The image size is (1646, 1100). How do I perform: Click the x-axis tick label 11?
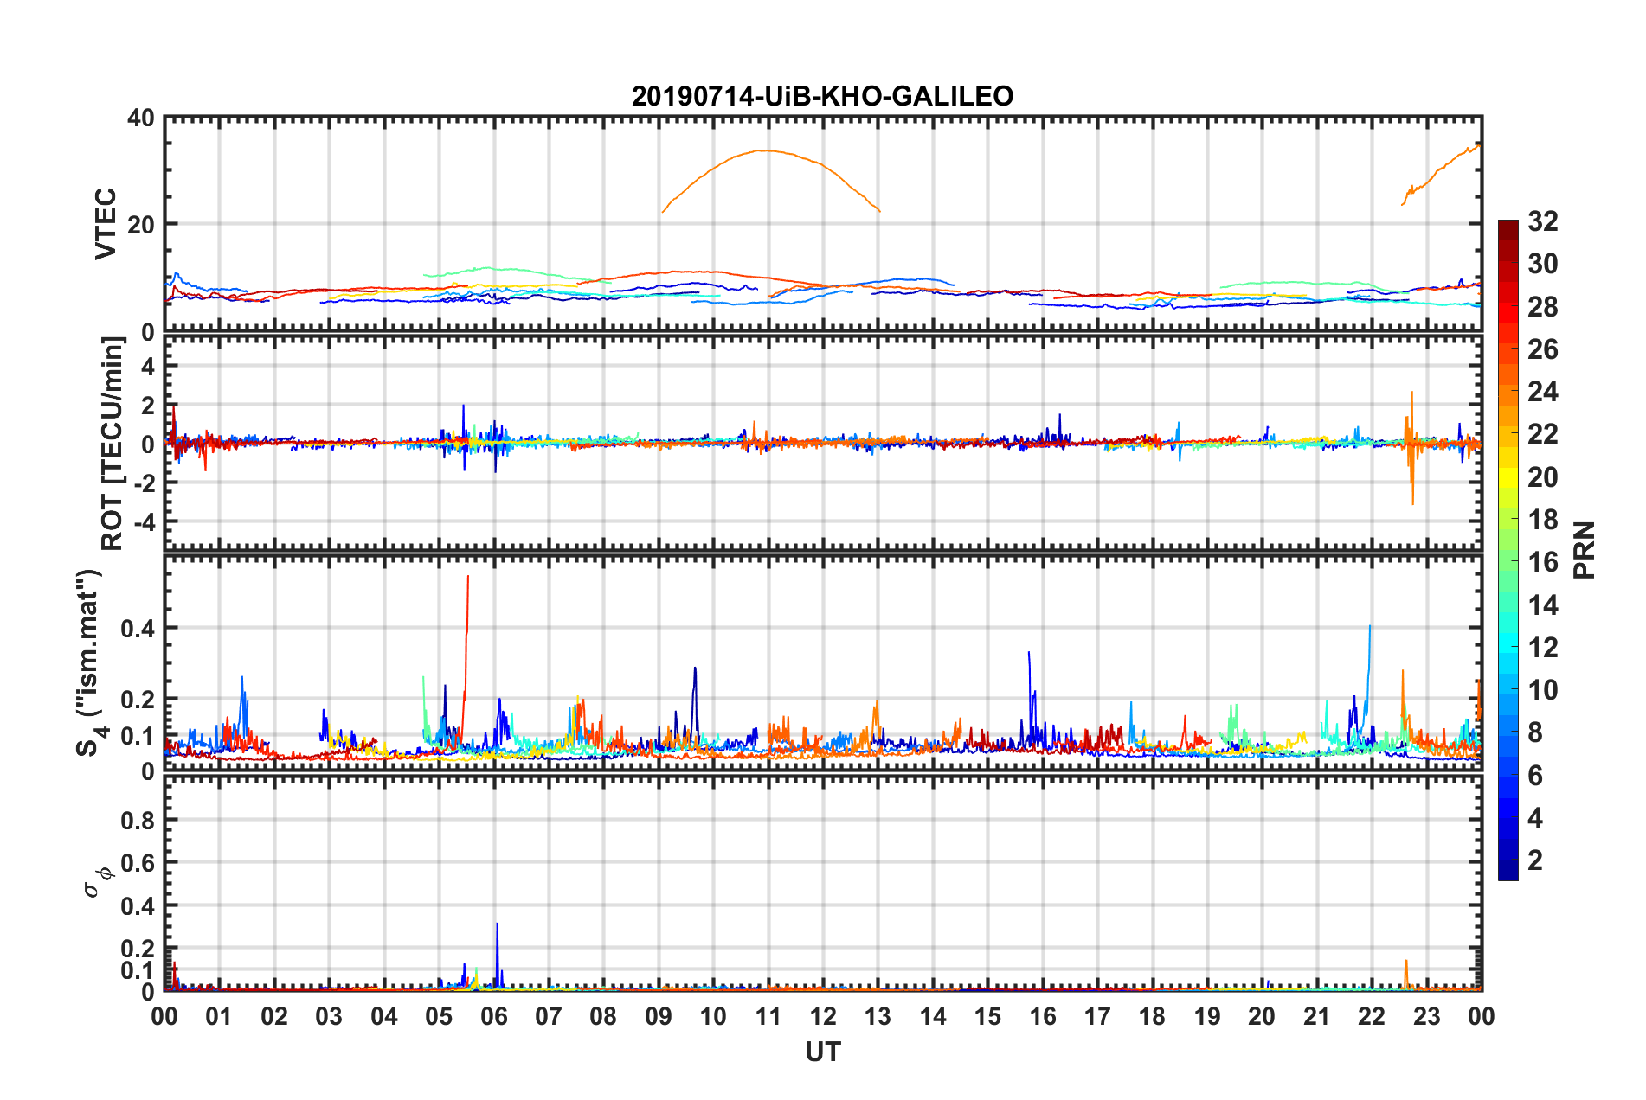768,1016
